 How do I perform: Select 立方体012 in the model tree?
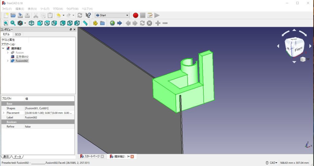(22, 57)
